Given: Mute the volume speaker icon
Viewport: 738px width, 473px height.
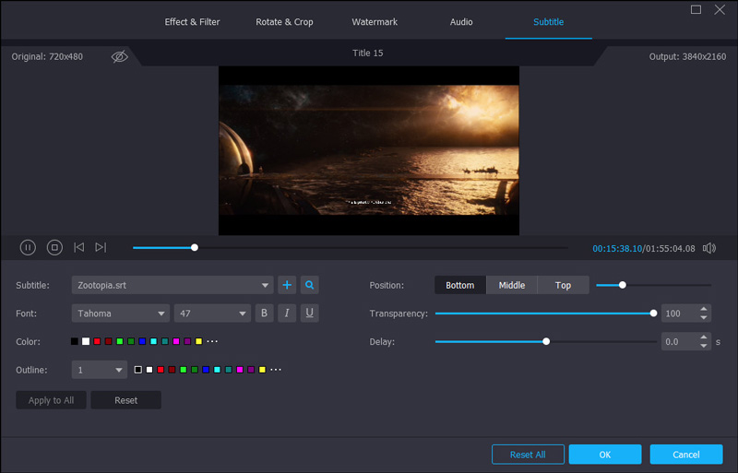Looking at the screenshot, I should point(709,248).
